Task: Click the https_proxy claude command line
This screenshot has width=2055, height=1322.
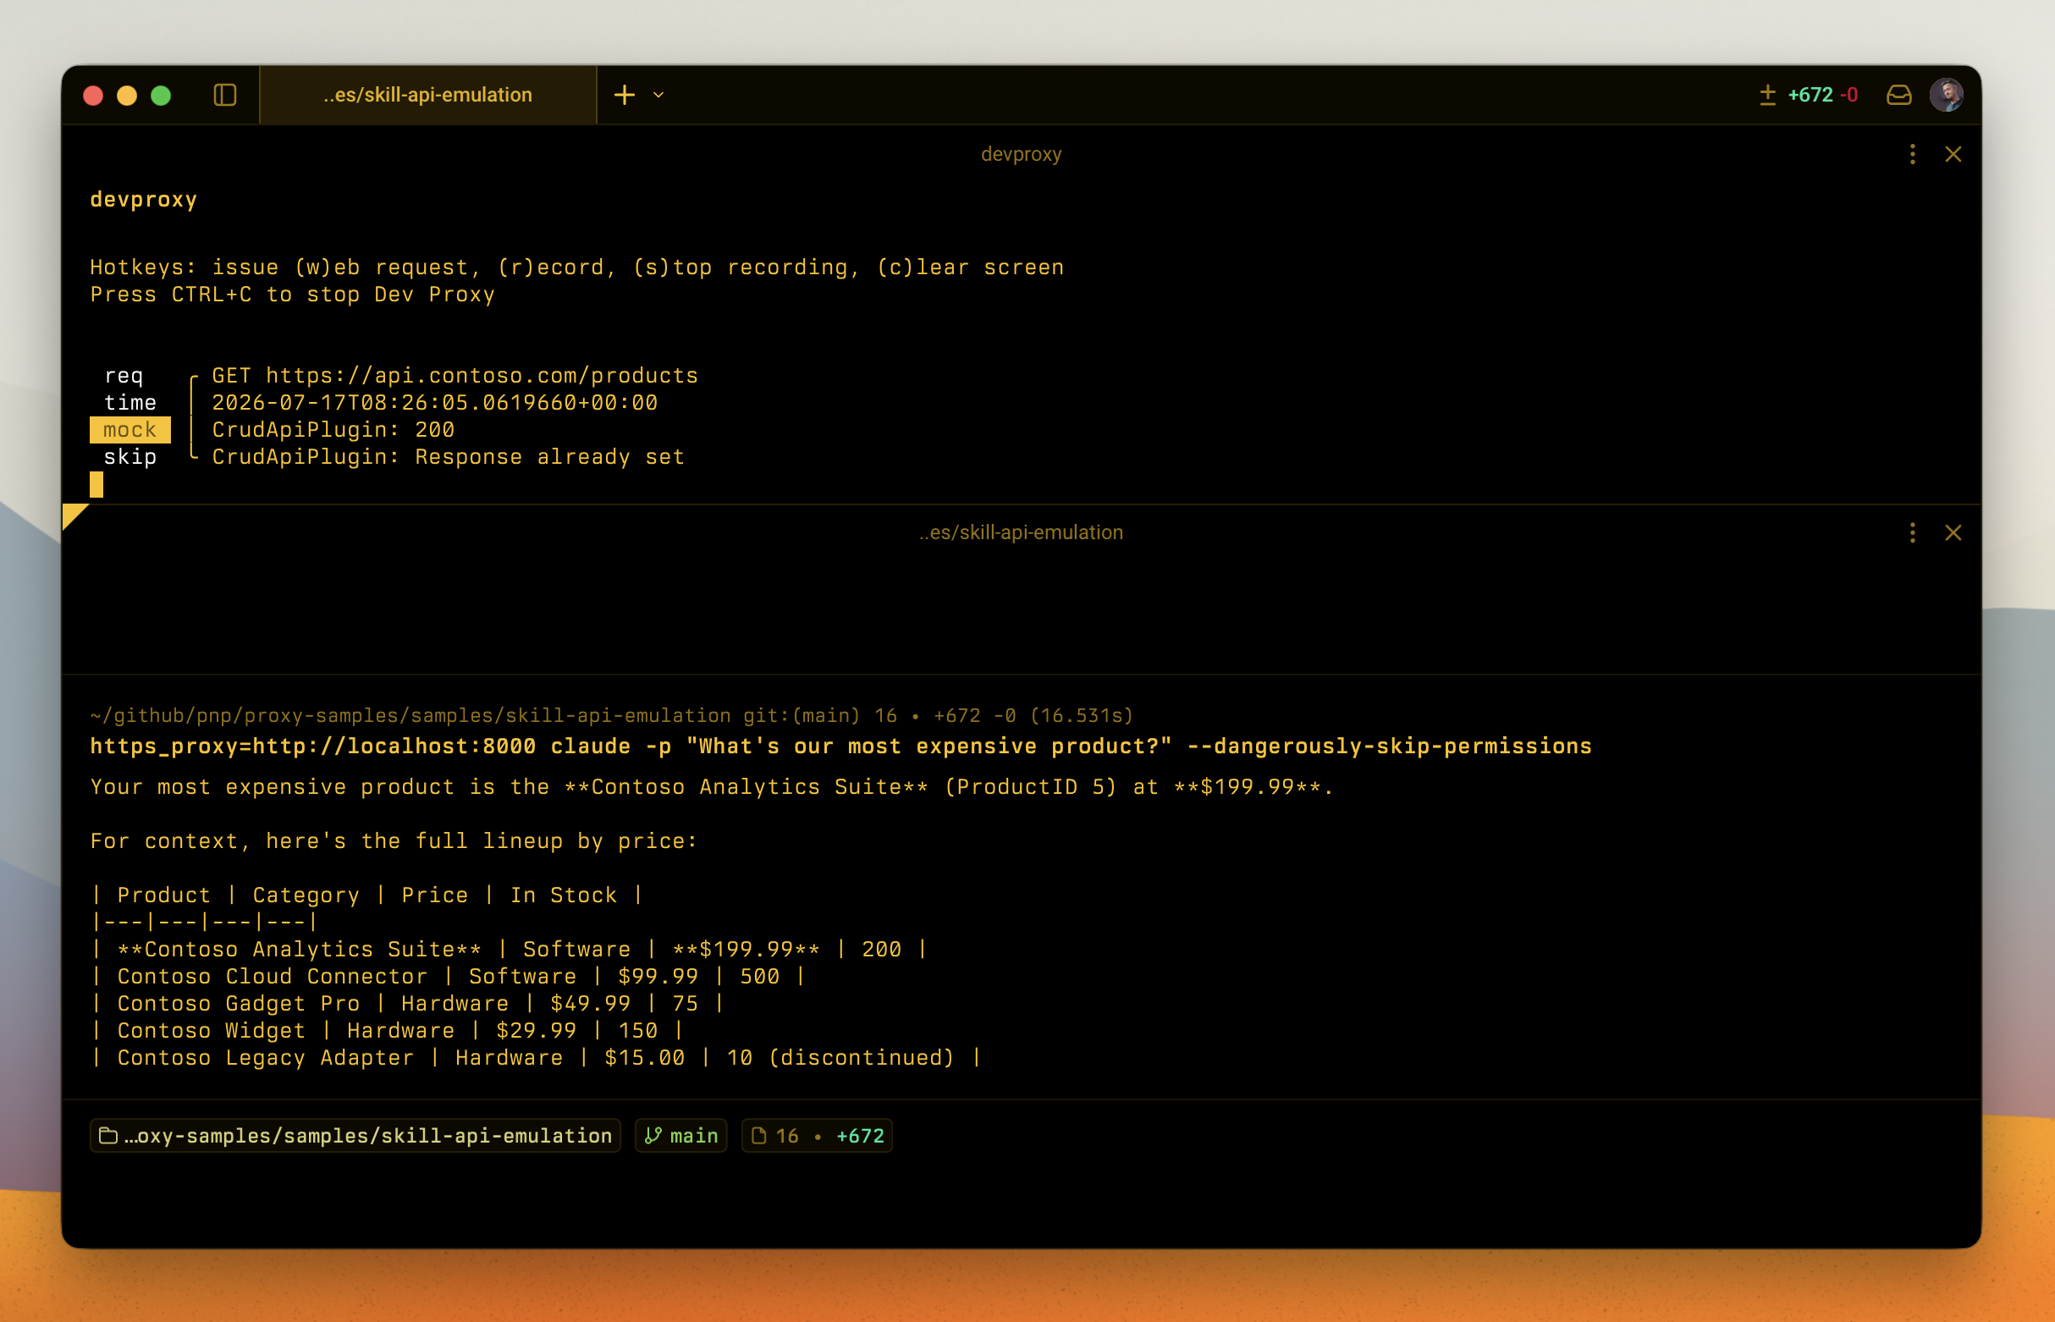Action: (840, 746)
